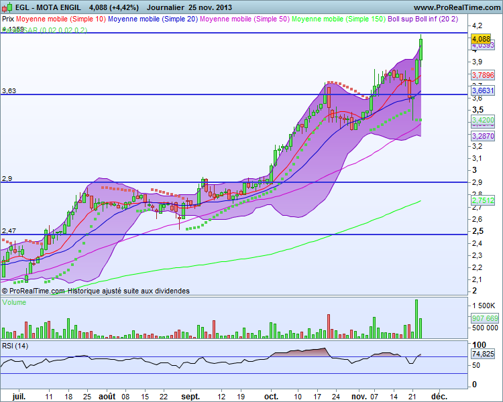Select the 2,9 horizontal line label

(7, 179)
